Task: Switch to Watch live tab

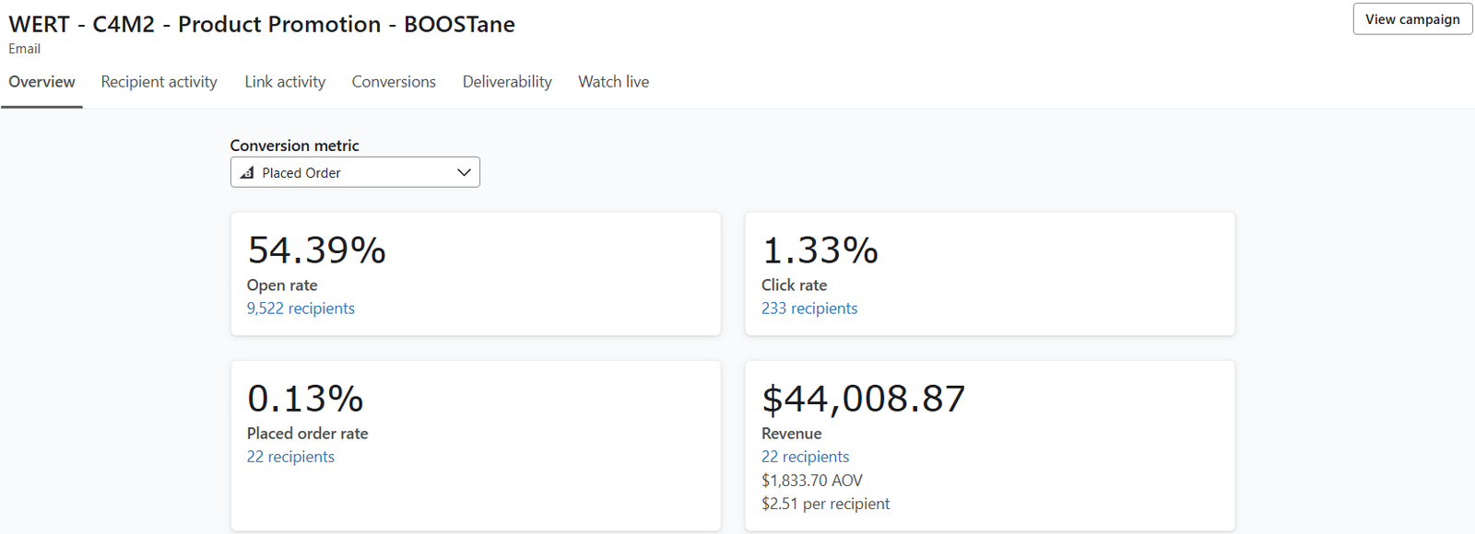Action: pyautogui.click(x=614, y=82)
